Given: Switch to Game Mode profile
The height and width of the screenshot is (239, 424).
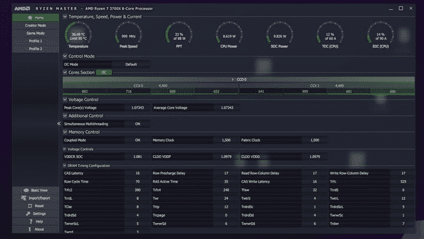Looking at the screenshot, I should pos(35,33).
